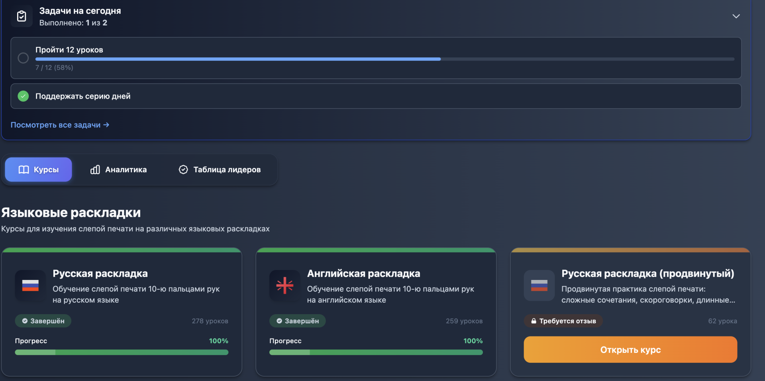Click the badge icon beside Таблица лидеров
The image size is (765, 381).
click(x=183, y=170)
